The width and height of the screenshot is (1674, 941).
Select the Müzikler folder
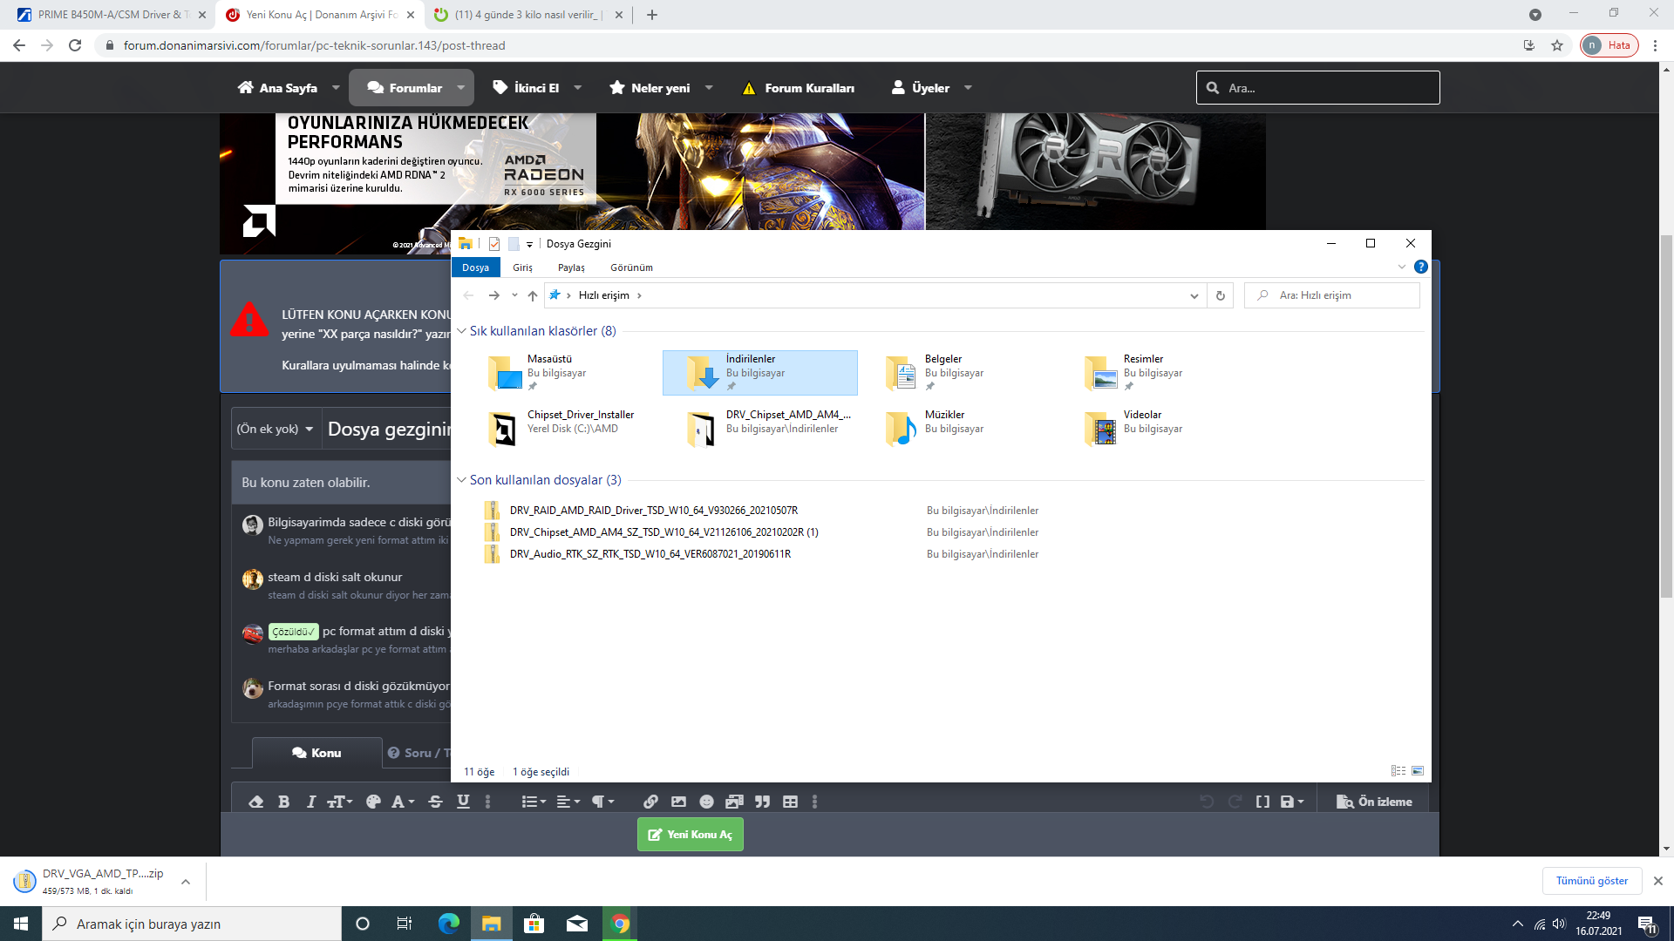959,428
